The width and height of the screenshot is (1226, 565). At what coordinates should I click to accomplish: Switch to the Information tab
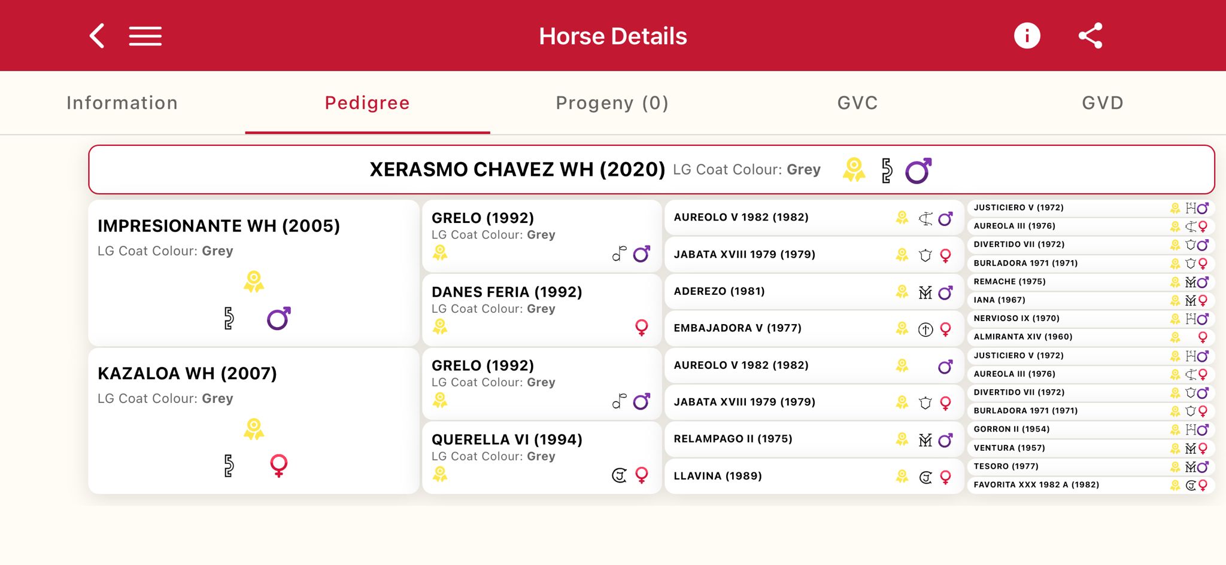[x=122, y=103]
